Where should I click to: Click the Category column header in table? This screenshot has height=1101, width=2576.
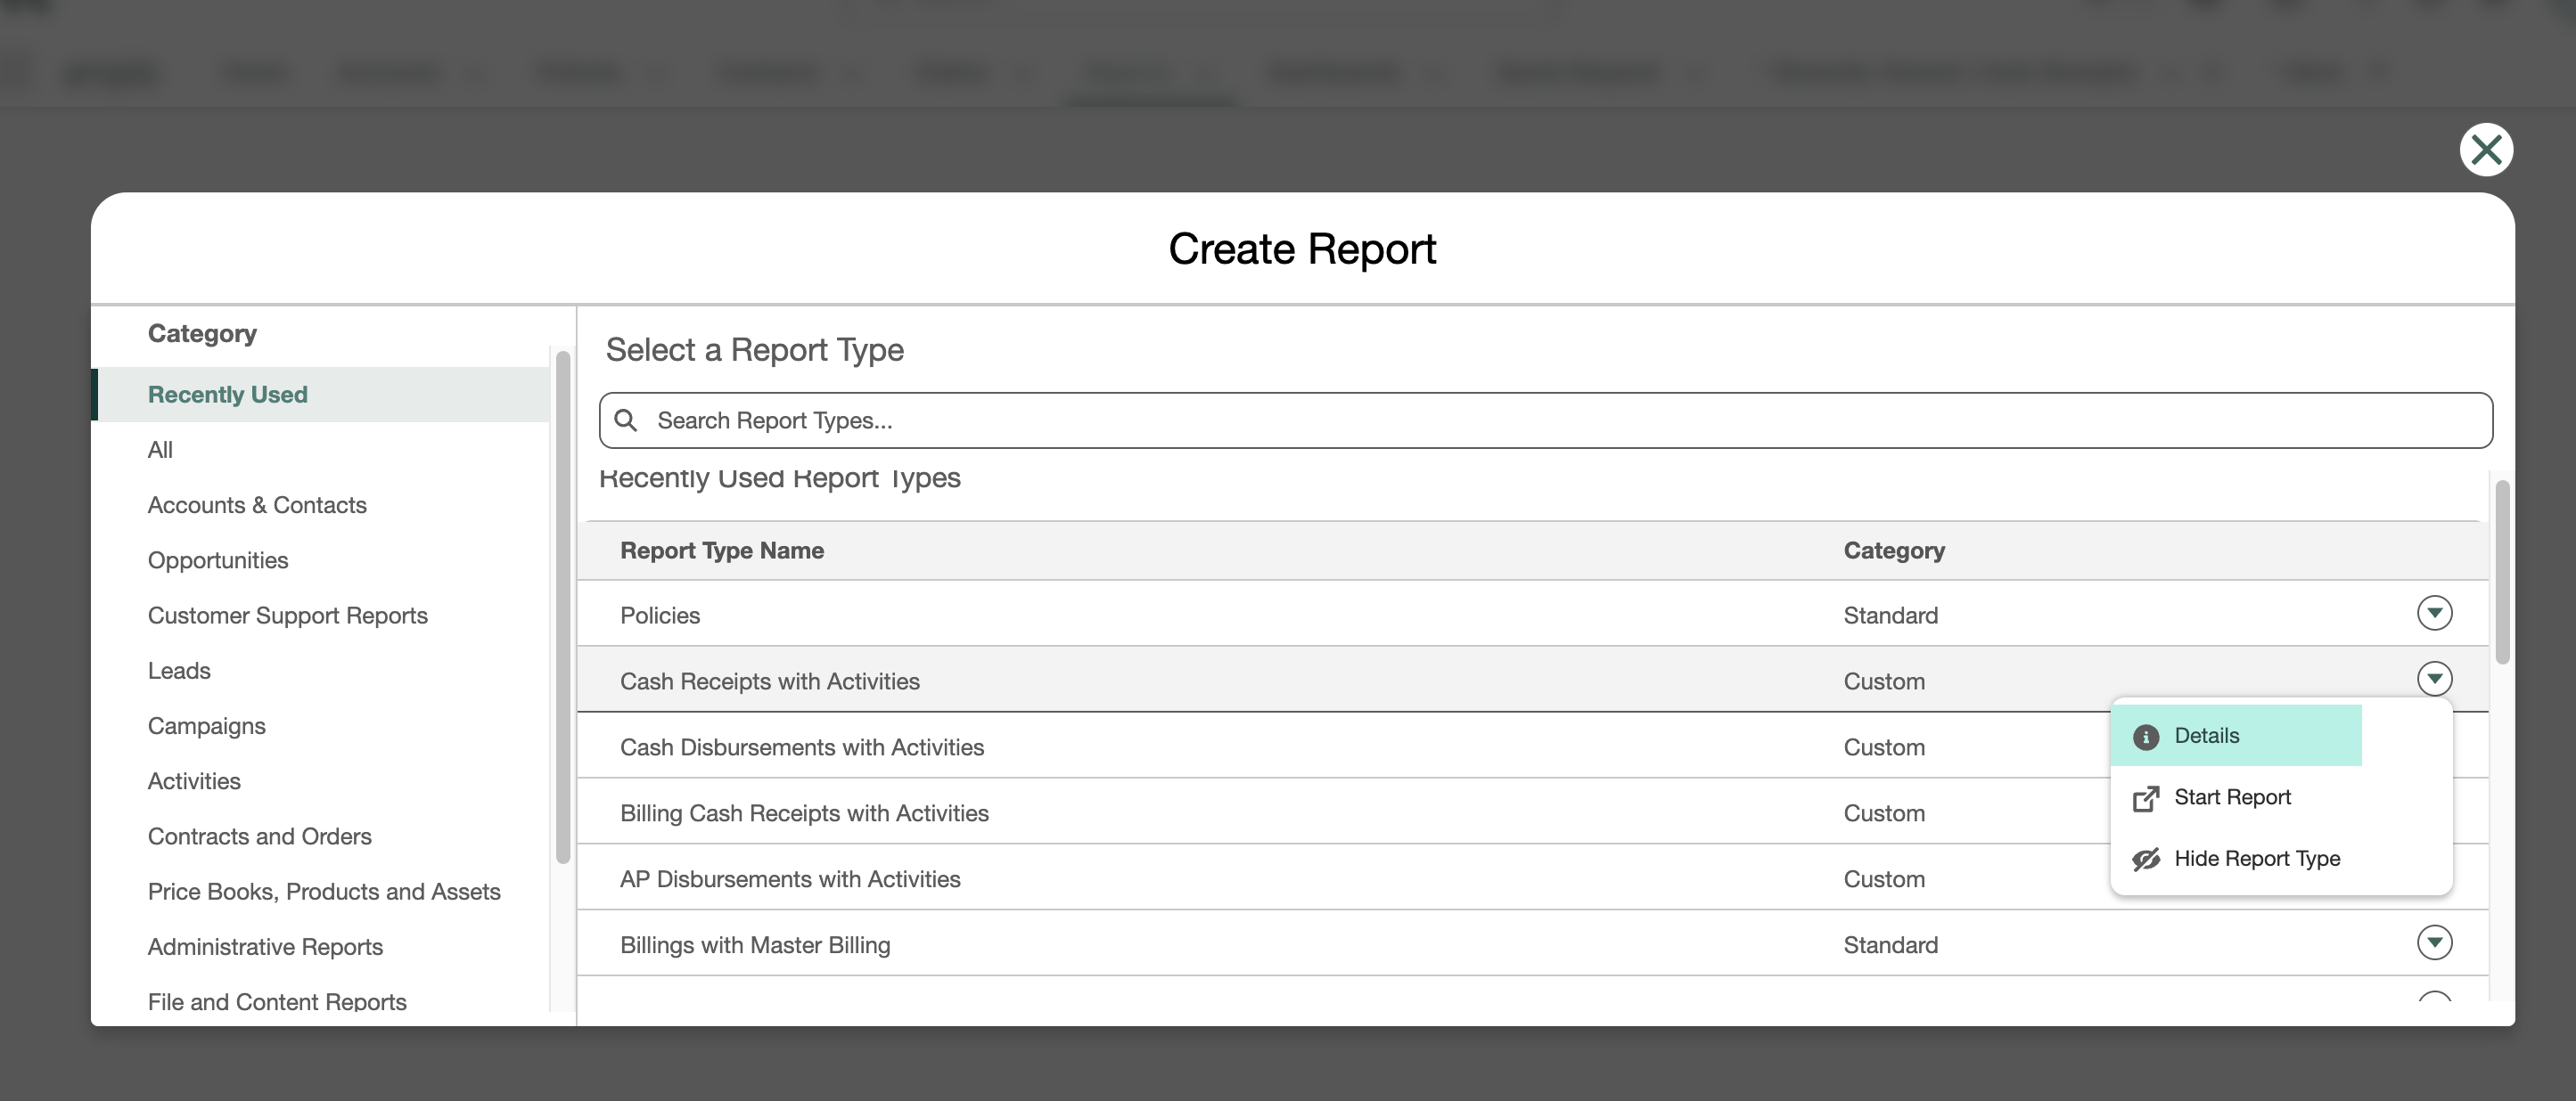[1894, 550]
